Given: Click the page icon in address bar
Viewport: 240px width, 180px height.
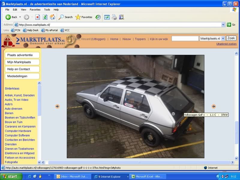Looking at the screenshot, I should coord(16,25).
